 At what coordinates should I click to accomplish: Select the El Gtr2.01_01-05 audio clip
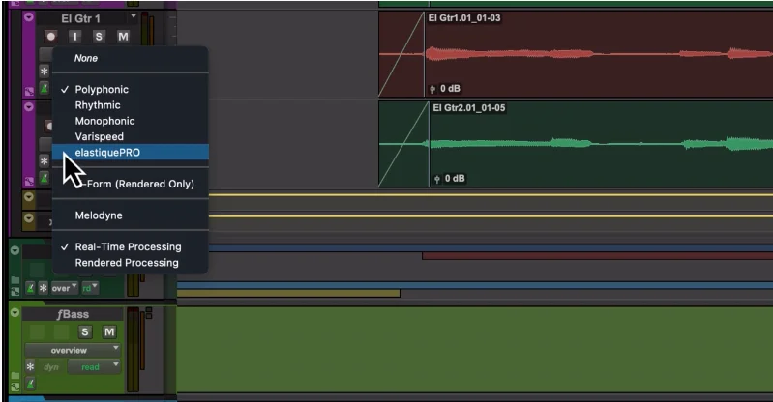click(576, 144)
